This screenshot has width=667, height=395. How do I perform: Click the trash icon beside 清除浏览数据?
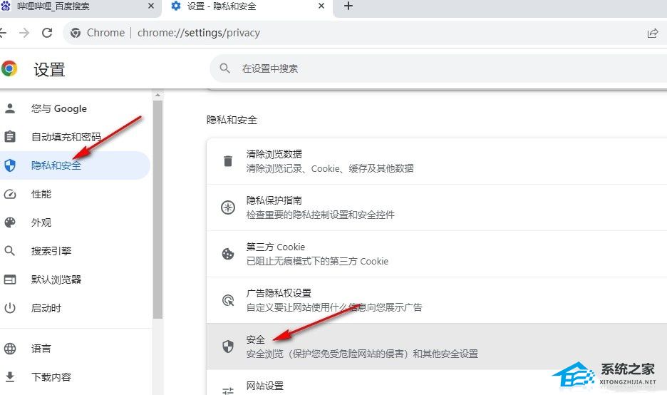228,161
